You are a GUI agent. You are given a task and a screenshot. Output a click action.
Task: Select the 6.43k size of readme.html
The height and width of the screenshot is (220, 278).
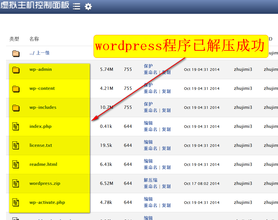[x=106, y=164]
